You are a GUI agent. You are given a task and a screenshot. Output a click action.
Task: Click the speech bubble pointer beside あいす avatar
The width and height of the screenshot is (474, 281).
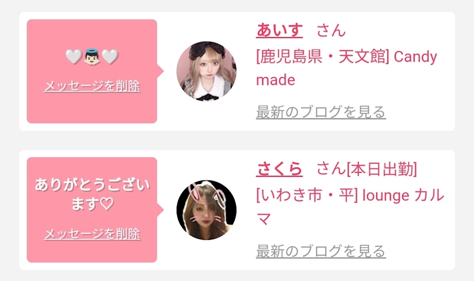pos(160,71)
